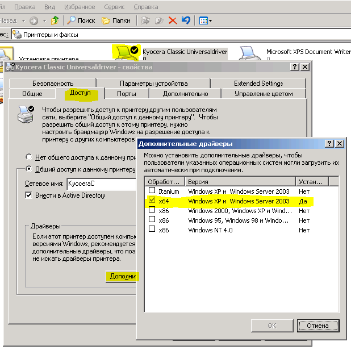Open the Избранное menu

[x=80, y=7]
